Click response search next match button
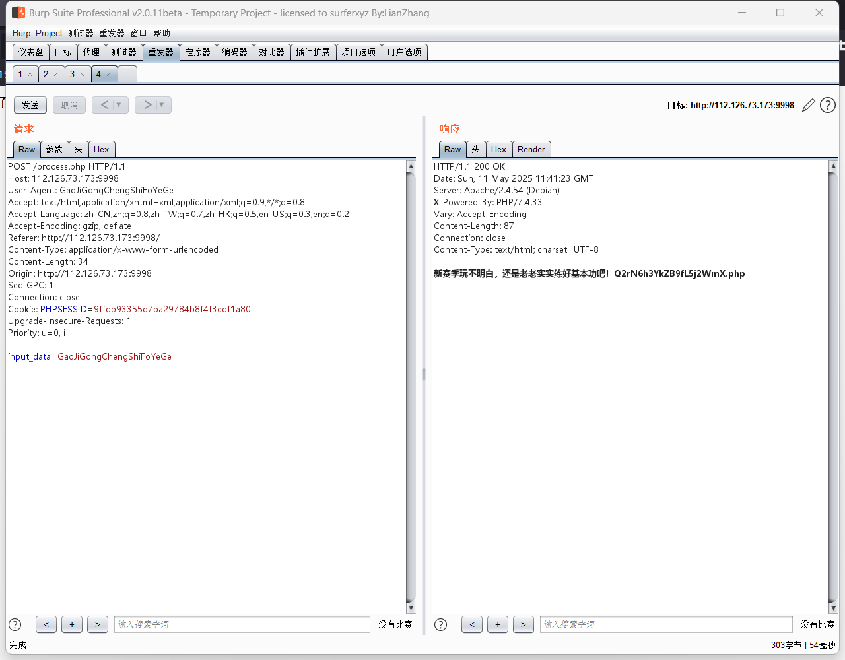The width and height of the screenshot is (845, 660). (x=524, y=624)
